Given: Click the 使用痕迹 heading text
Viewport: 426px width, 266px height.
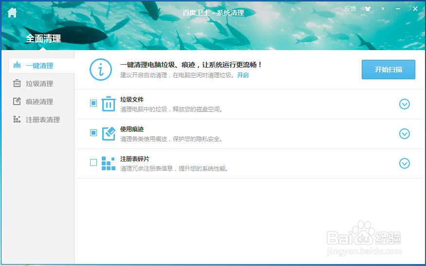Looking at the screenshot, I should [x=132, y=129].
